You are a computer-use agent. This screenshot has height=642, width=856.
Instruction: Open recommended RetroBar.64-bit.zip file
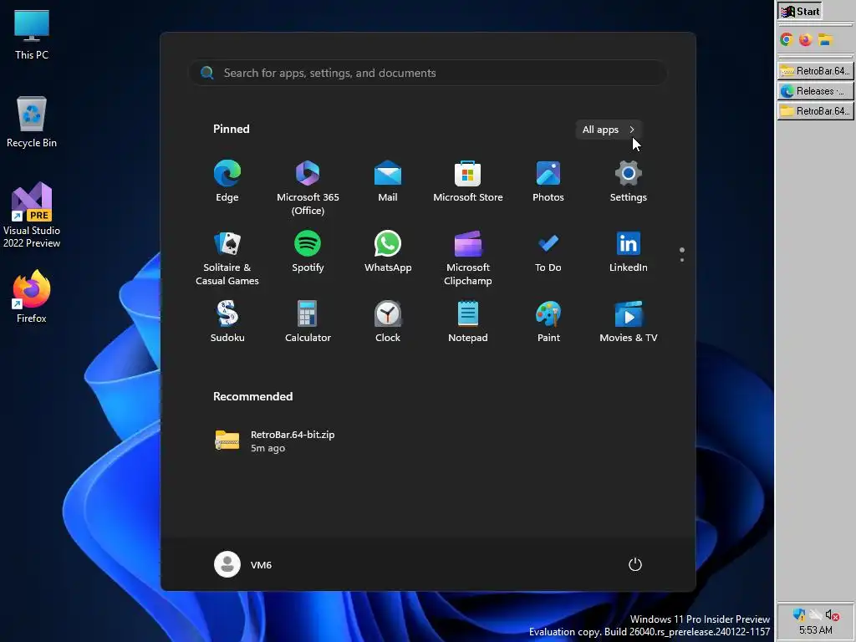pos(274,441)
